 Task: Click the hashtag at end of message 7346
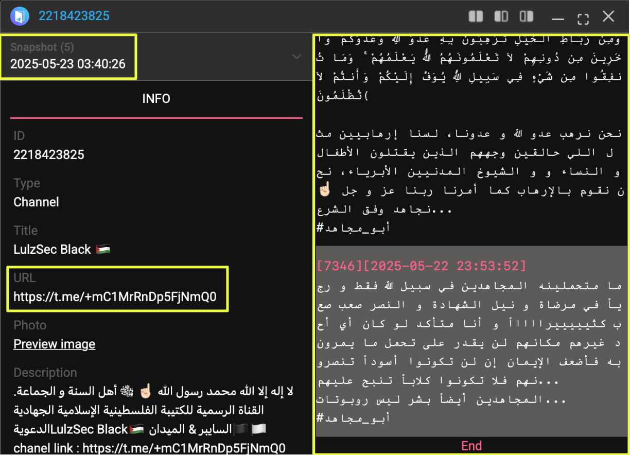[x=353, y=418]
